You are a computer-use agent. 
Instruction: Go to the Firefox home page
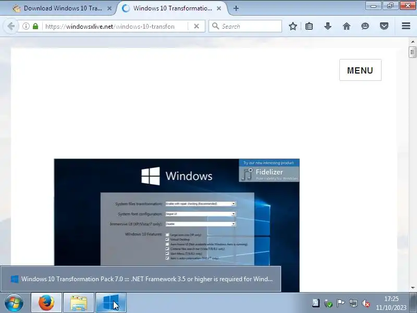[347, 26]
